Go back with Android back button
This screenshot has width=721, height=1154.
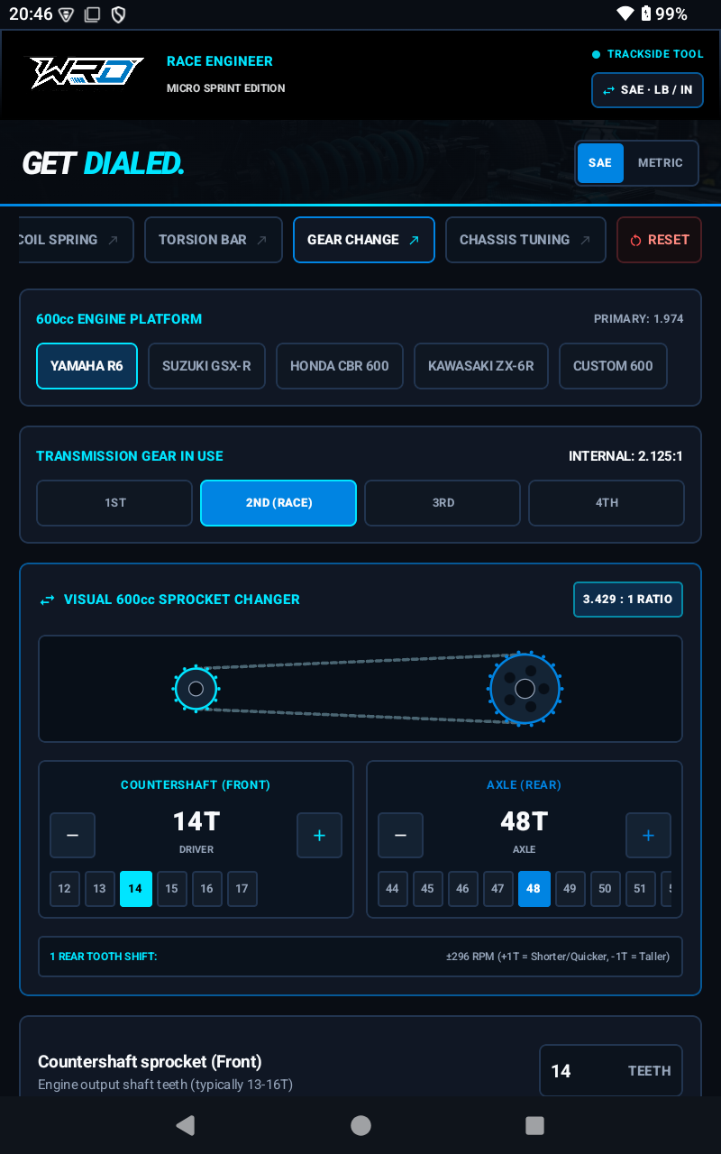(186, 1125)
